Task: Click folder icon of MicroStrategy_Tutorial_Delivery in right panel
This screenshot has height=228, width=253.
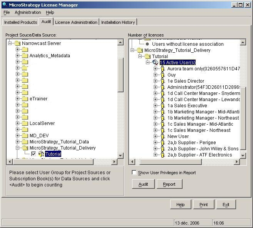Action: pos(140,50)
